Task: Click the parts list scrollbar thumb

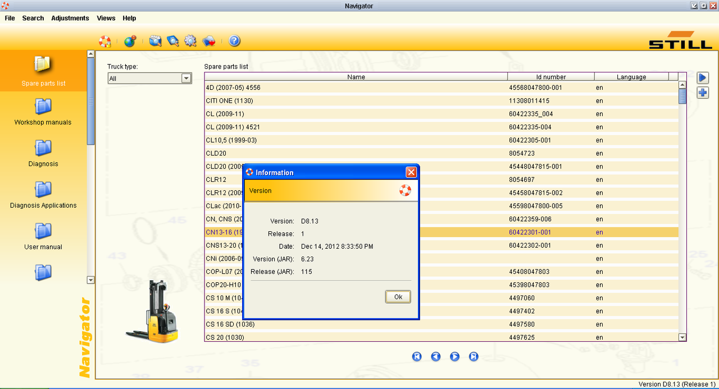Action: (682, 97)
